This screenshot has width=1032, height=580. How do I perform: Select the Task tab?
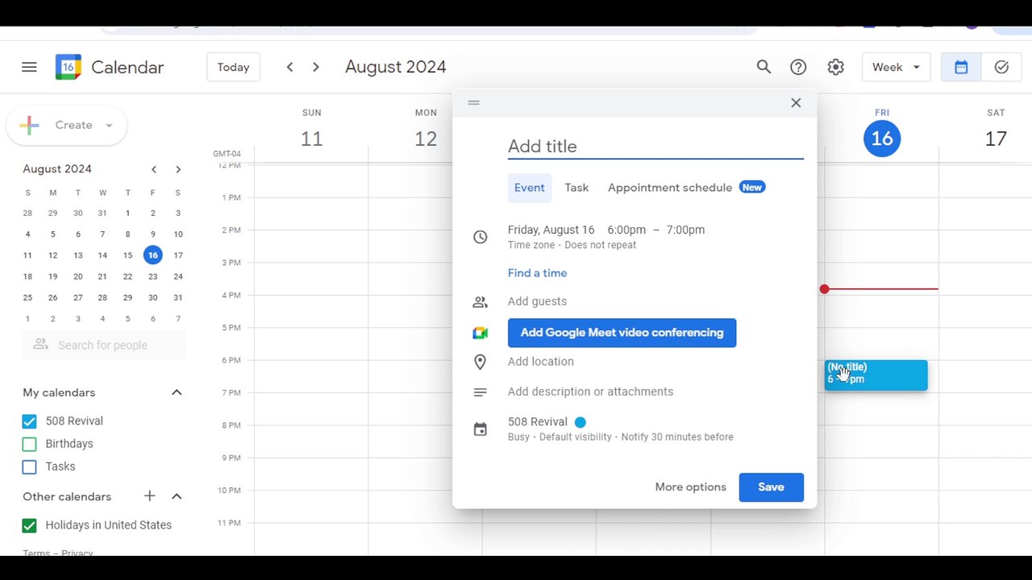coord(576,188)
